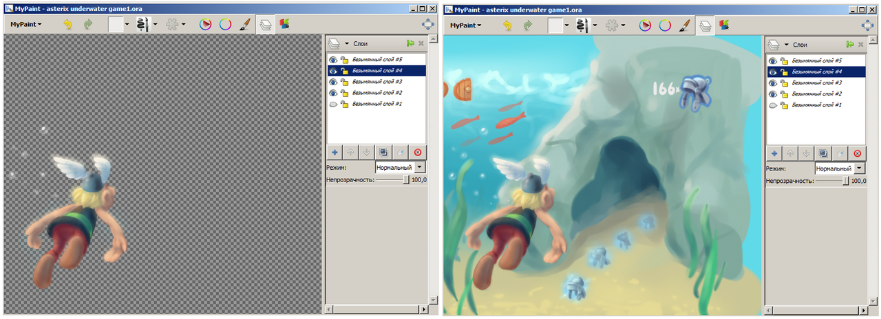Add a new layer with plus button, right window
This screenshot has height=319, width=881.
[x=774, y=153]
